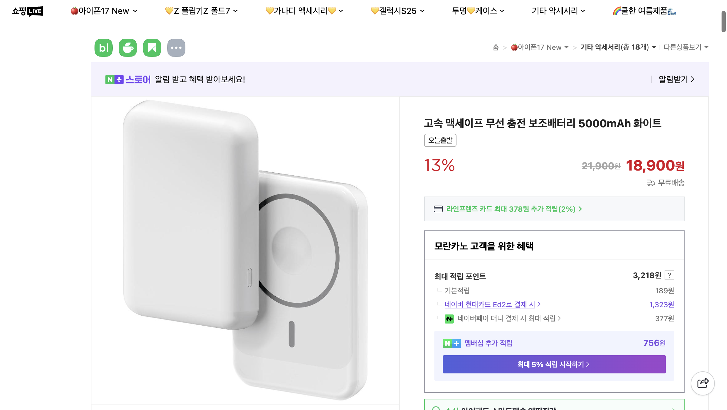This screenshot has height=410, width=727.
Task: Open the Naver Blog icon
Action: coord(103,47)
